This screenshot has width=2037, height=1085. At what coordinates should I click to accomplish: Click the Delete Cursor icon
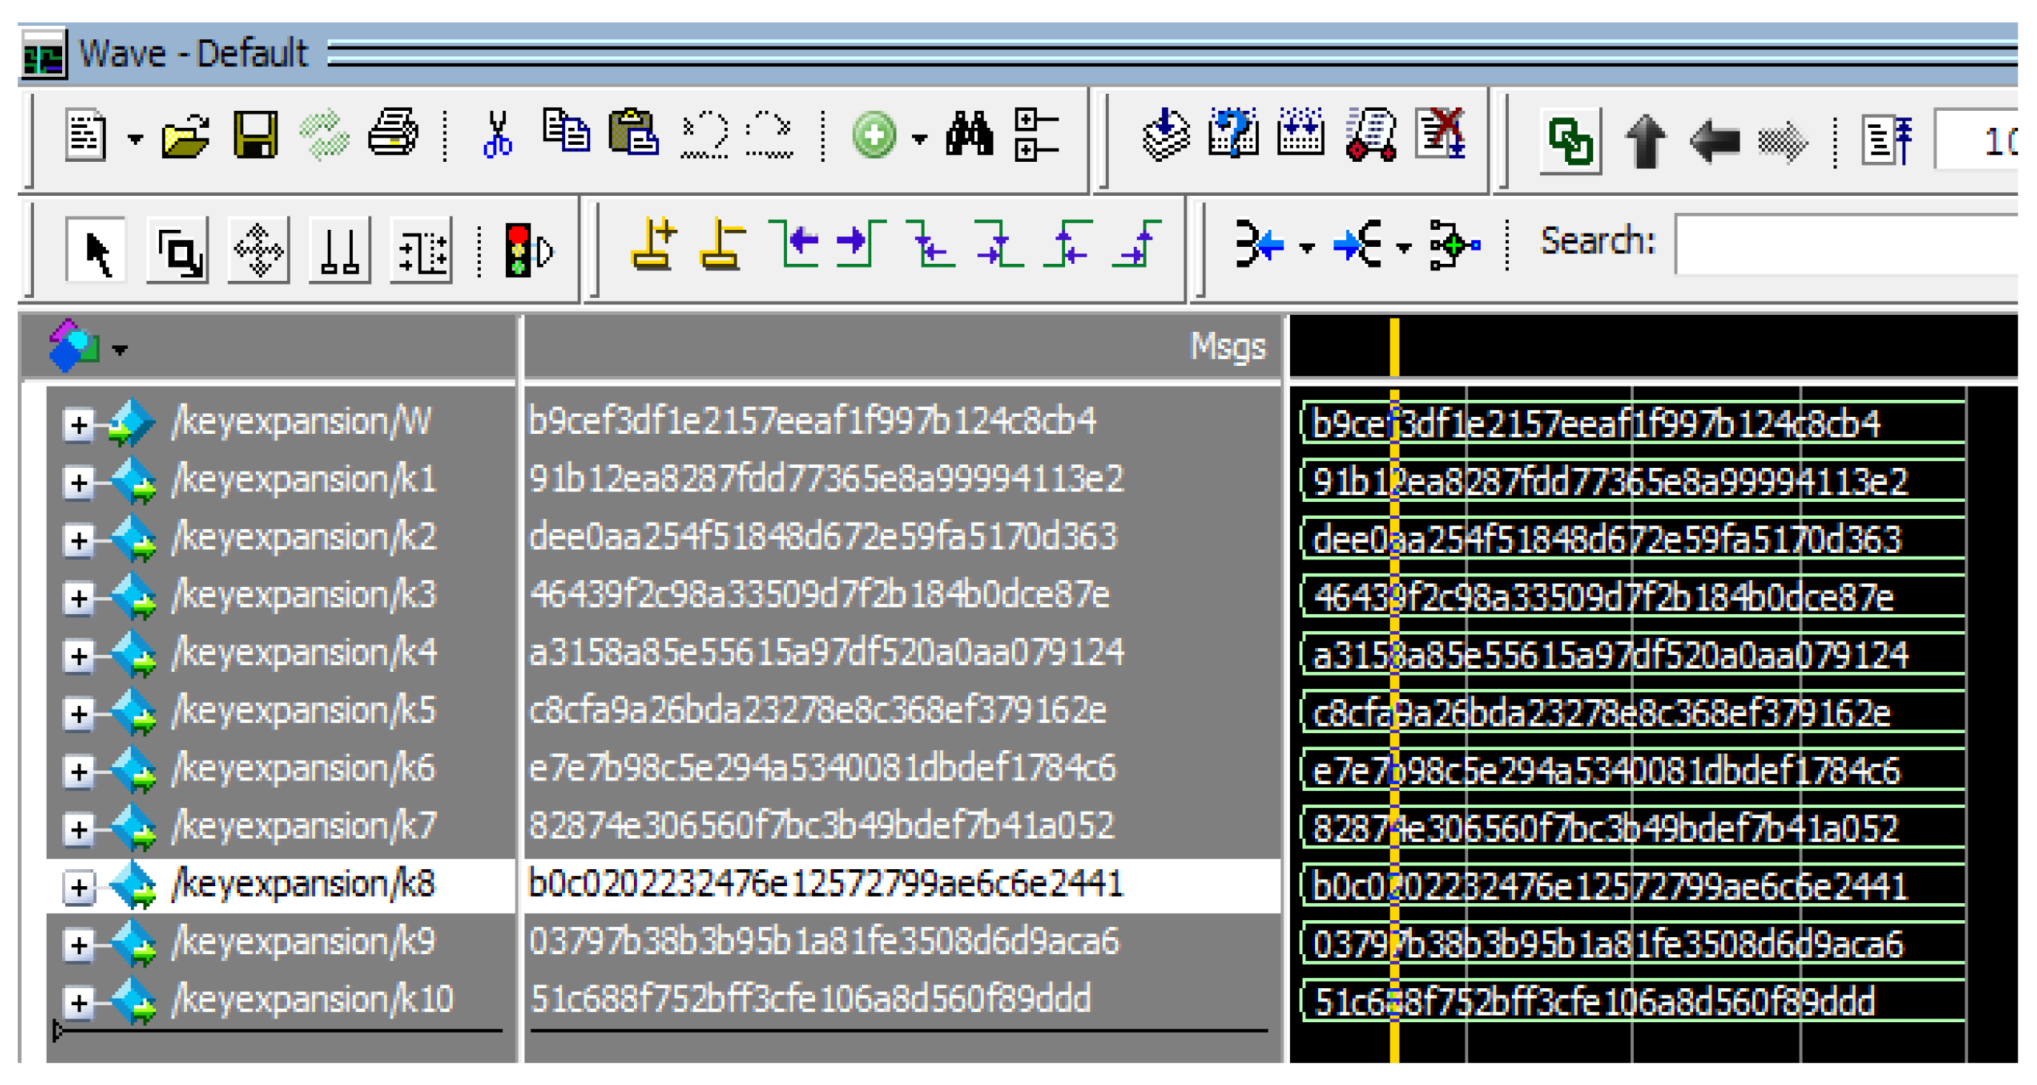pyautogui.click(x=721, y=245)
